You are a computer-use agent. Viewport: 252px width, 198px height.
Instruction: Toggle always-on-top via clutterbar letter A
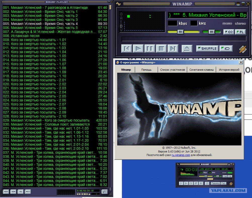coord(121,18)
